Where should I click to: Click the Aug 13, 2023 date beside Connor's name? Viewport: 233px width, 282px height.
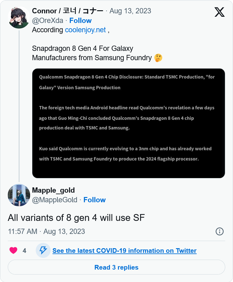click(x=130, y=11)
